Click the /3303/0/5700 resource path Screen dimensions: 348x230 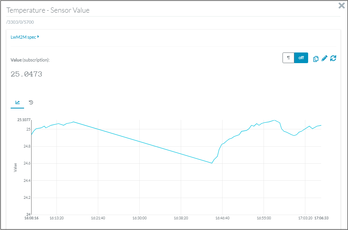click(x=20, y=22)
